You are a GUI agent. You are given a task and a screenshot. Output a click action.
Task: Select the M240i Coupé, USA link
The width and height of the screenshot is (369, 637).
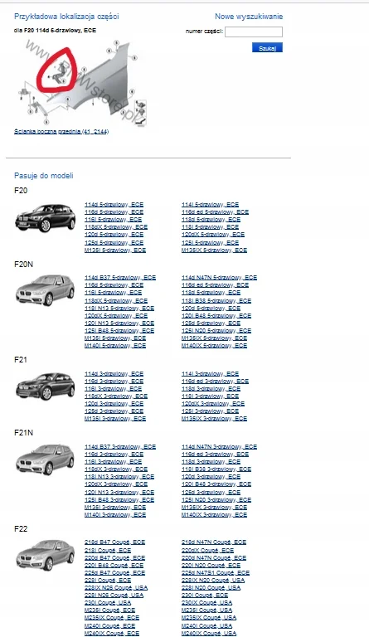(x=207, y=626)
